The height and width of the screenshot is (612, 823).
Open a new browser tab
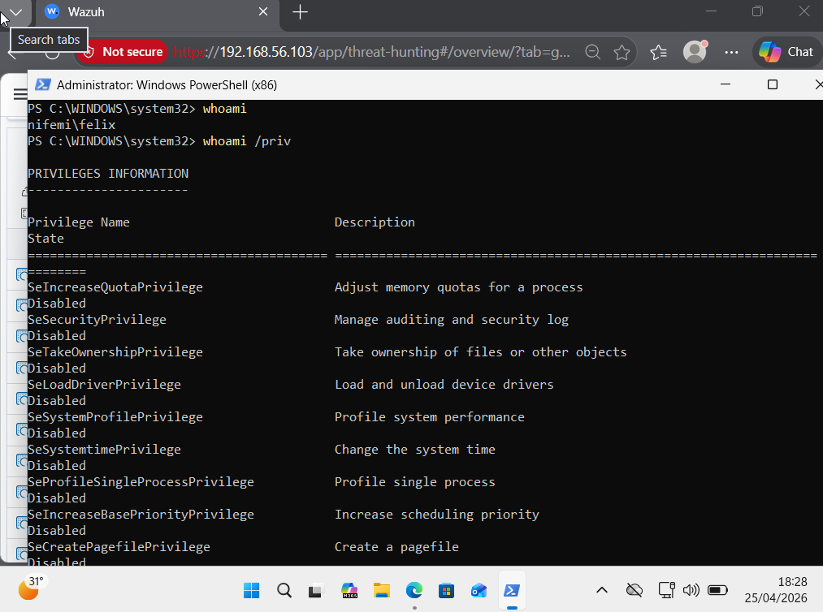coord(301,12)
